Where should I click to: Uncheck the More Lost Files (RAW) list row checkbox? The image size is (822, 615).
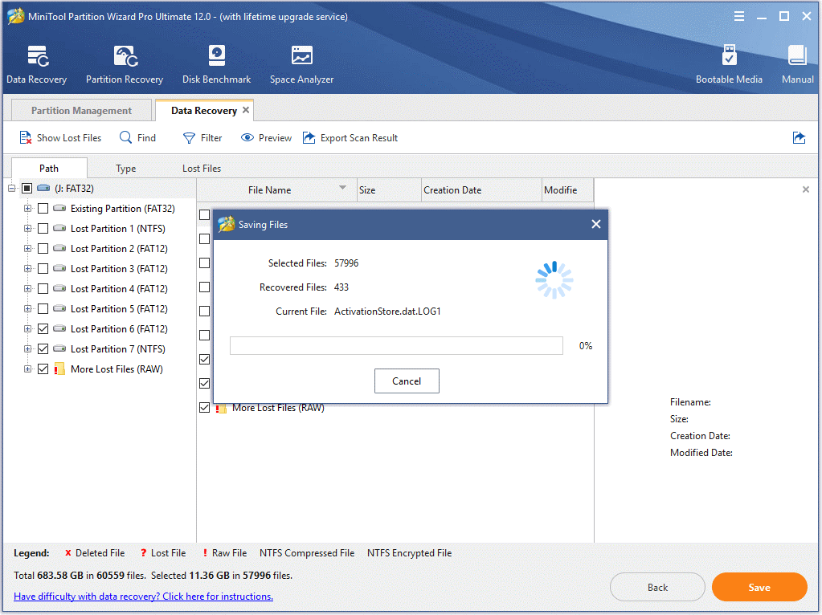pos(204,408)
